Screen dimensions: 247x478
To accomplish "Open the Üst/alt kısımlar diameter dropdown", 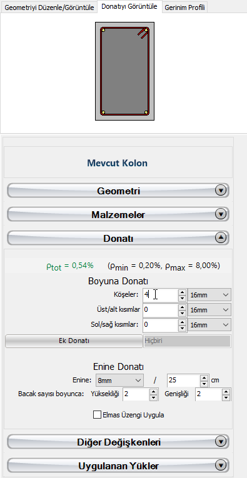I will [209, 310].
